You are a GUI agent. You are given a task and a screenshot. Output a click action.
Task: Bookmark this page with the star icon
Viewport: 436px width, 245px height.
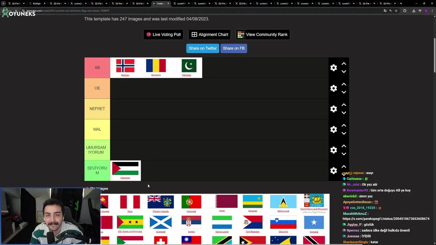(x=396, y=11)
